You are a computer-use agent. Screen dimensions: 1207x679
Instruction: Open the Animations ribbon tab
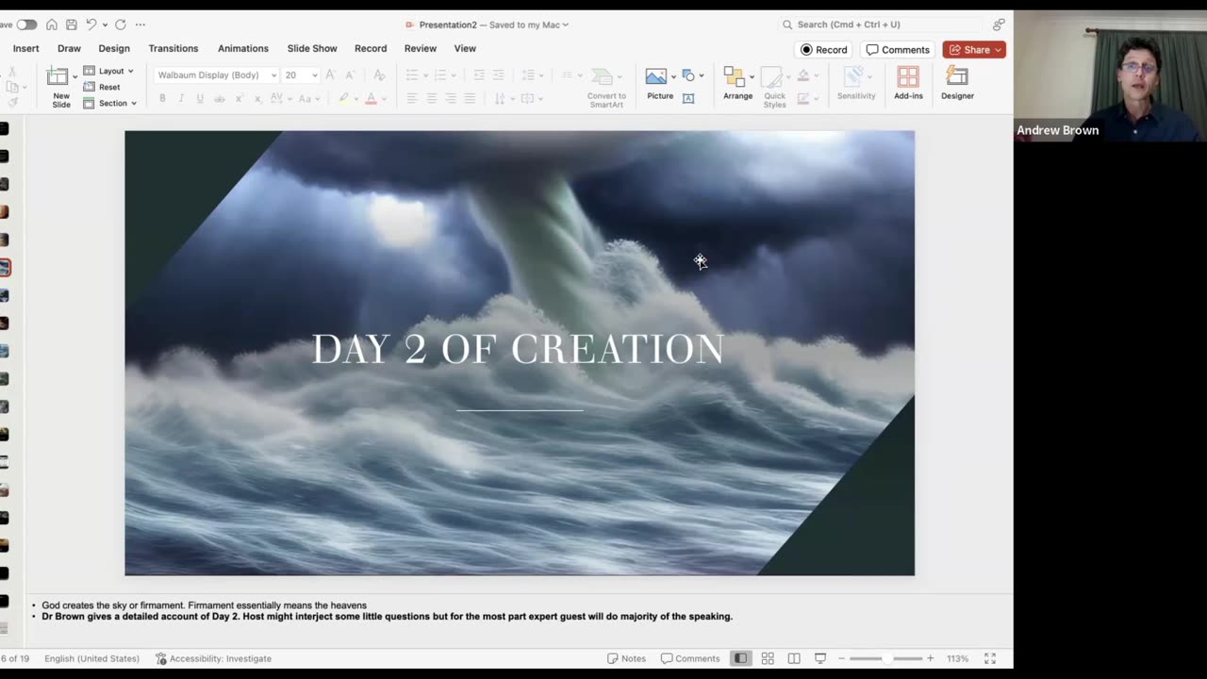tap(243, 48)
